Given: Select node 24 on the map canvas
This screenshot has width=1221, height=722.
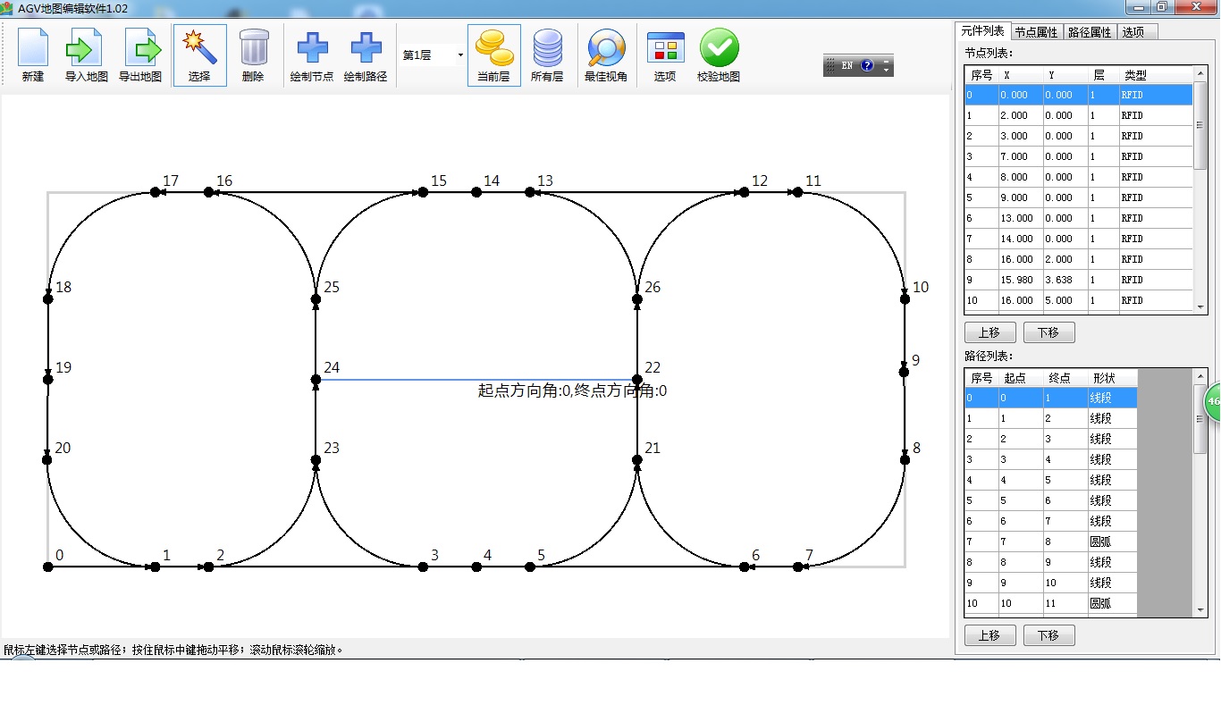Looking at the screenshot, I should pyautogui.click(x=316, y=380).
